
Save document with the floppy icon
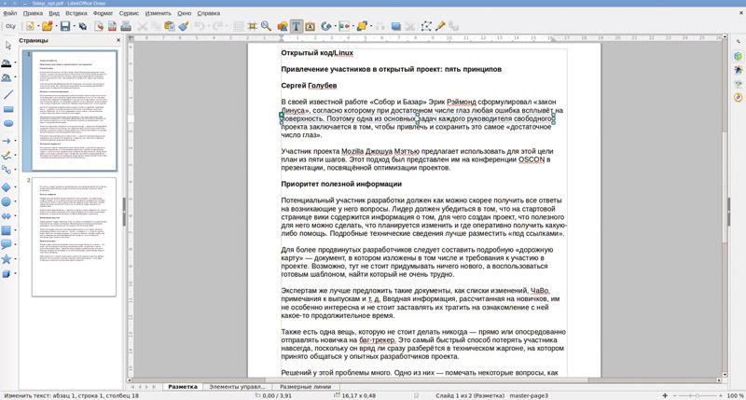click(64, 26)
